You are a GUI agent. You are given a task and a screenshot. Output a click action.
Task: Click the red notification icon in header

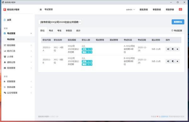tap(180, 9)
